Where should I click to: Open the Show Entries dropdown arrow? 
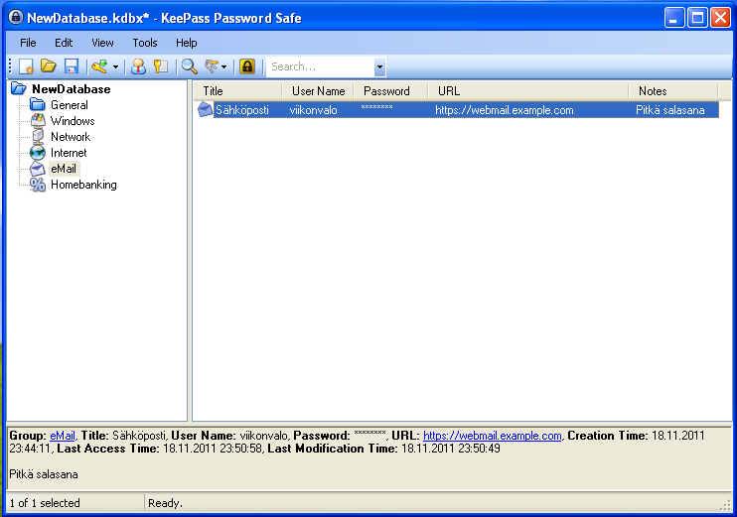click(x=224, y=67)
